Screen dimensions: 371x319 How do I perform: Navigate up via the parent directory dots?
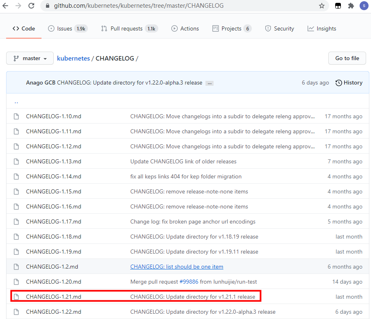pos(16,102)
